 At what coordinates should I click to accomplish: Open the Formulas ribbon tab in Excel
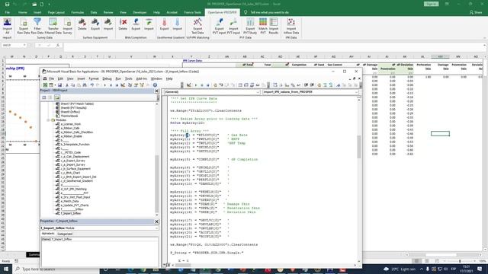click(x=78, y=12)
